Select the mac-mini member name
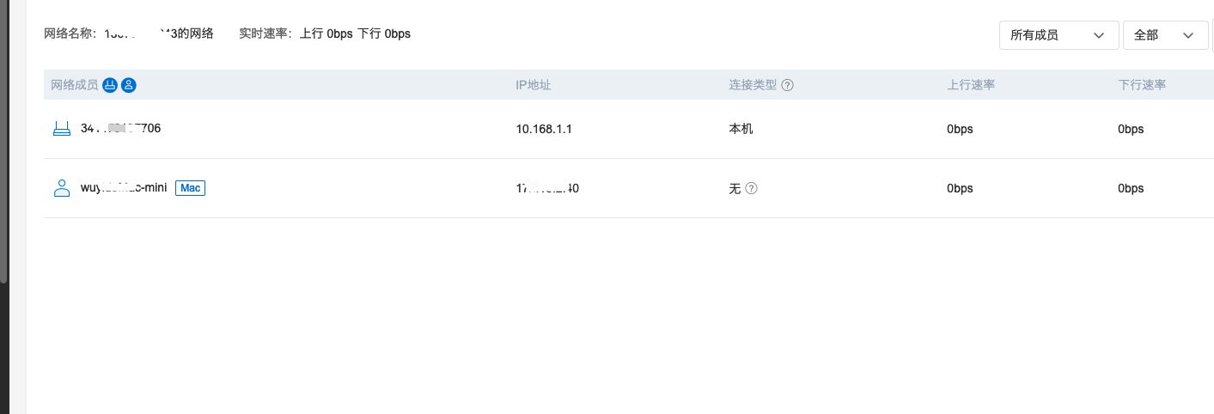Screen dimensions: 1214x414 tap(124, 188)
